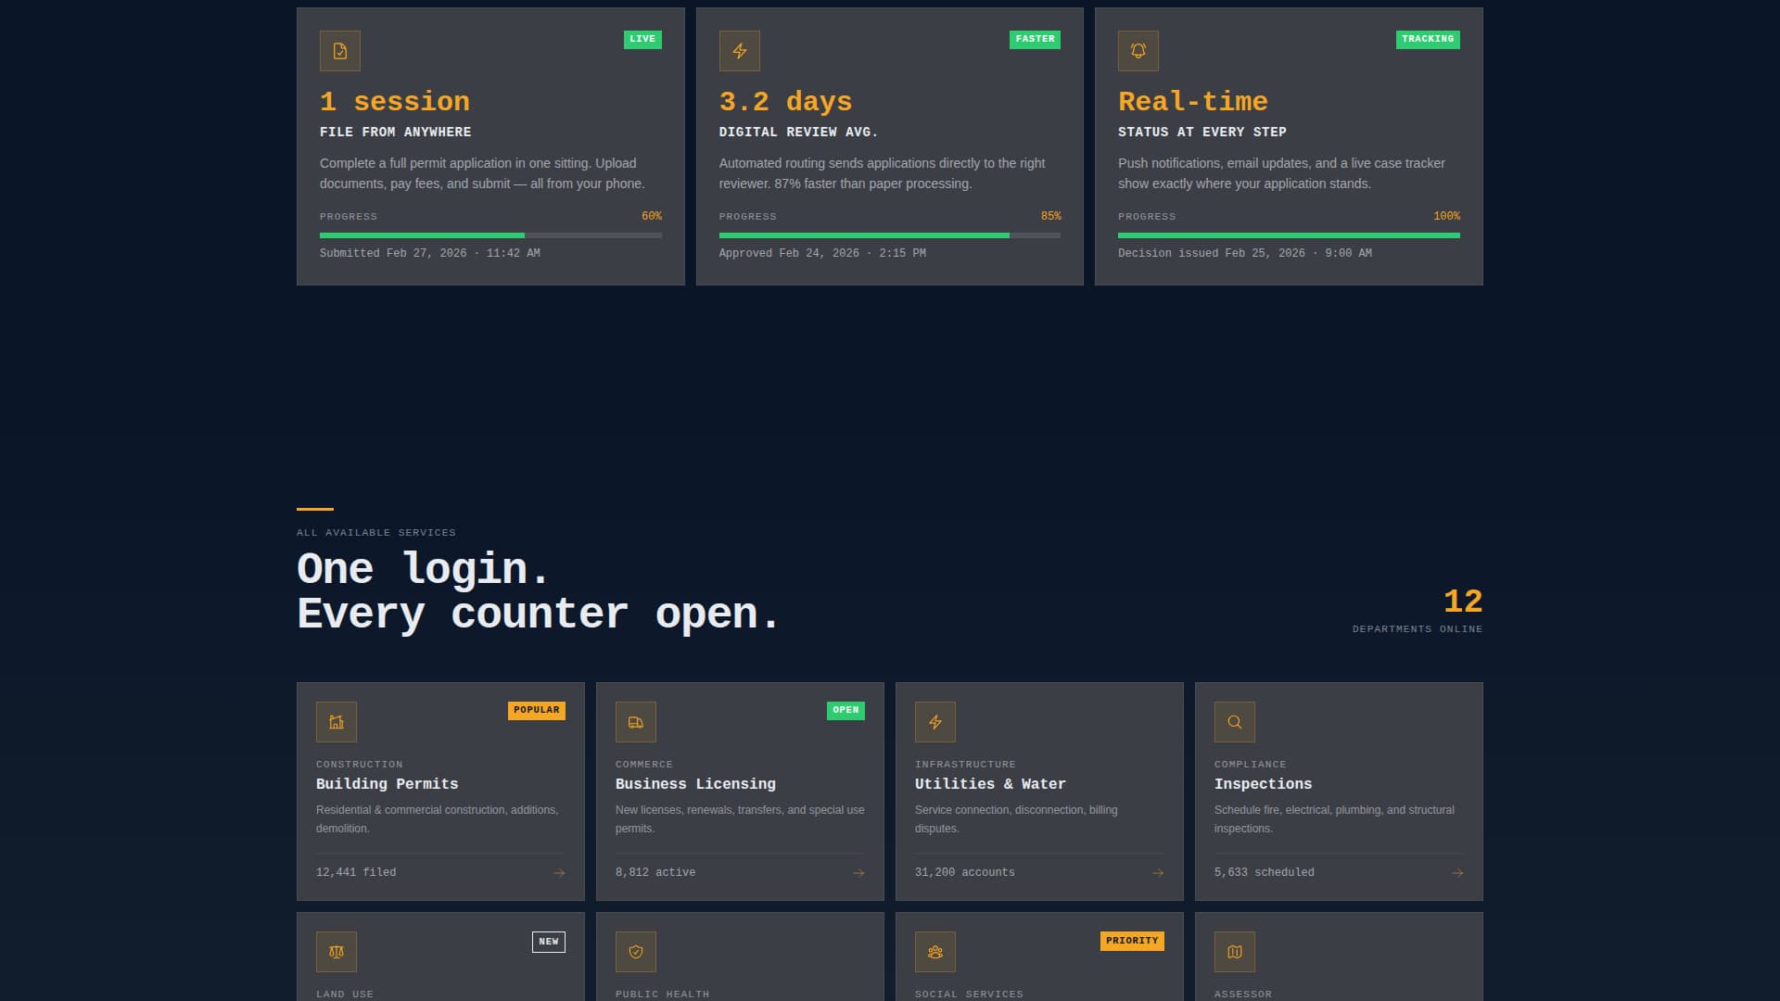1780x1001 pixels.
Task: Click the 3.2 days heading
Action: tap(785, 101)
